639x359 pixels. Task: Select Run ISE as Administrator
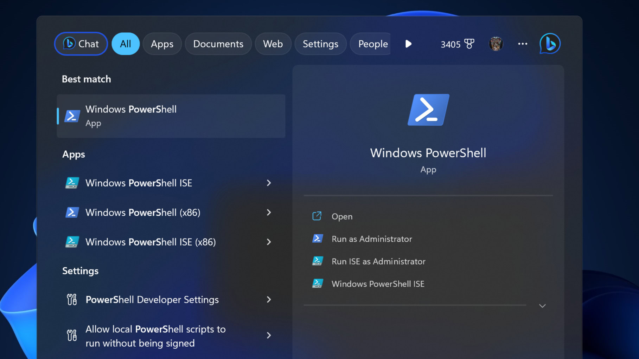click(x=378, y=261)
